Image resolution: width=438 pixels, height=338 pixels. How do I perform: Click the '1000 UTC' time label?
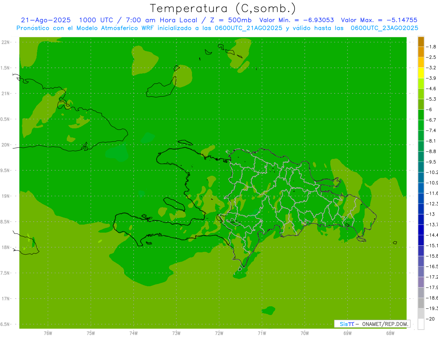click(x=96, y=20)
